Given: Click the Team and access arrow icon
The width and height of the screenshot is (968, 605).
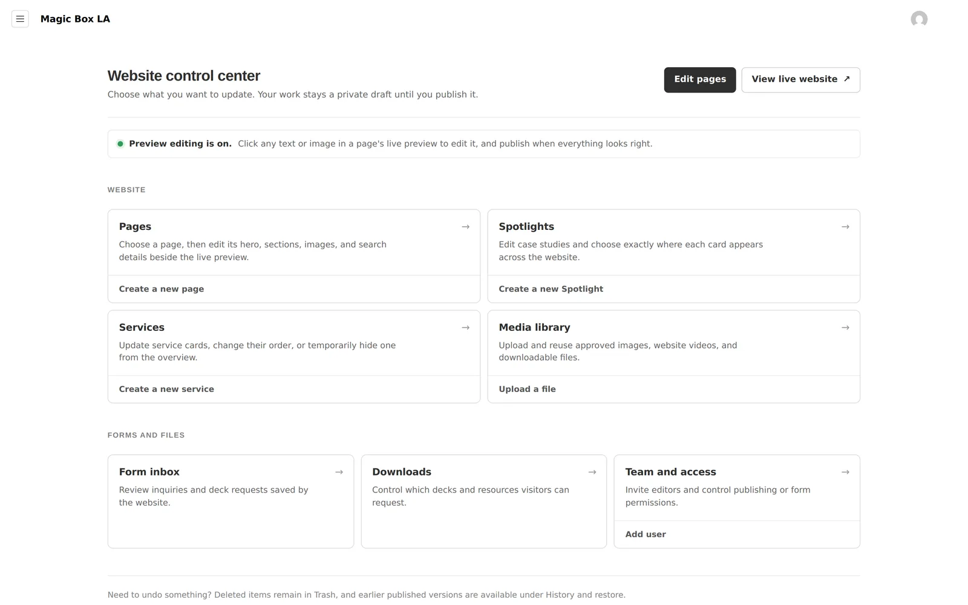Looking at the screenshot, I should 845,472.
